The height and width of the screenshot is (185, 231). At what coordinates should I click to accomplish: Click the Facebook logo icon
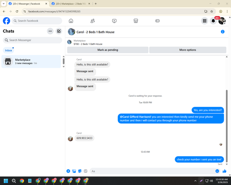[6, 21]
